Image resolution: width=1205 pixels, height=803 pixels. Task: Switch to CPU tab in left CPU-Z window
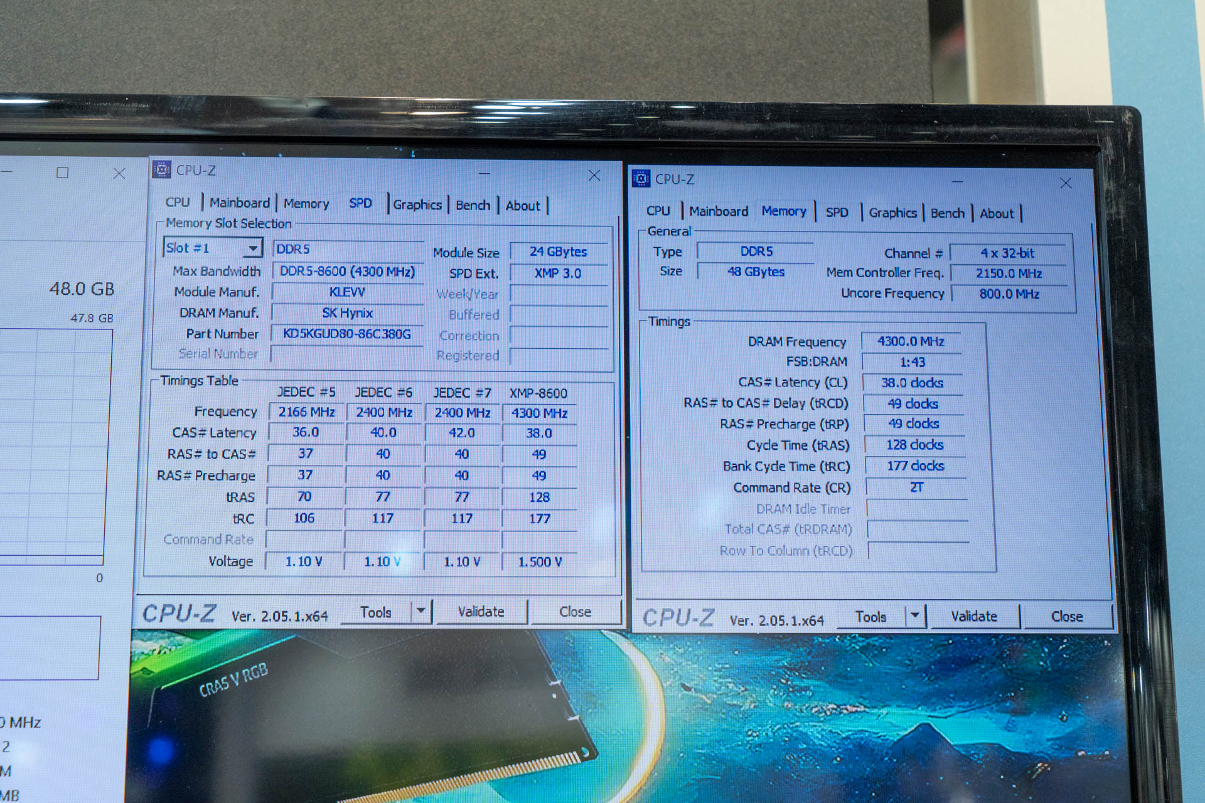point(177,202)
